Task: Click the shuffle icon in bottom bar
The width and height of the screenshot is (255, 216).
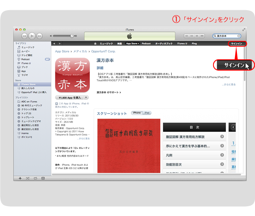Action: (x=27, y=178)
